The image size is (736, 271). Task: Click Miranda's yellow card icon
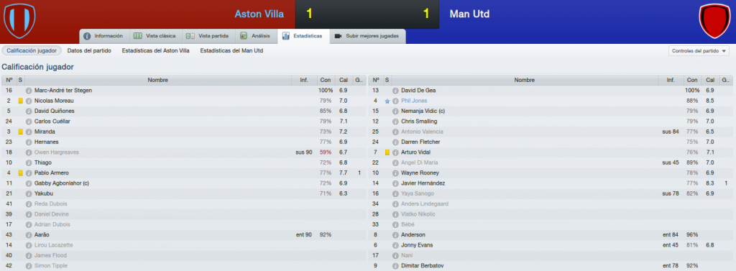click(21, 132)
